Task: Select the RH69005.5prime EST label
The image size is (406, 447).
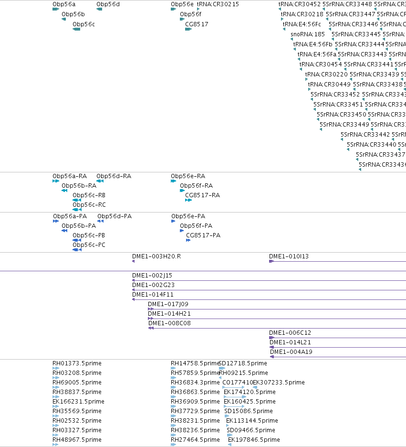Action: 77,383
